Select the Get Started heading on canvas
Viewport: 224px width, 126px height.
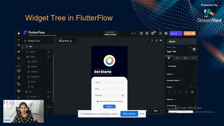click(x=103, y=72)
